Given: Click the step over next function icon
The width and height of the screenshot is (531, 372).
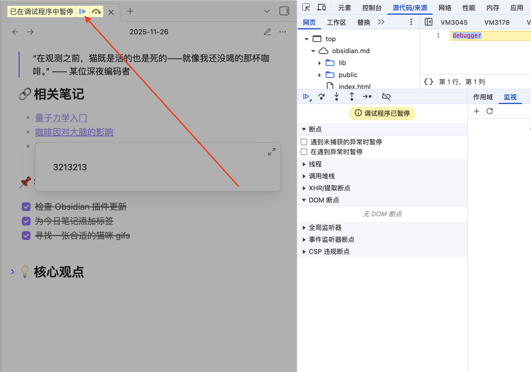Looking at the screenshot, I should [321, 97].
